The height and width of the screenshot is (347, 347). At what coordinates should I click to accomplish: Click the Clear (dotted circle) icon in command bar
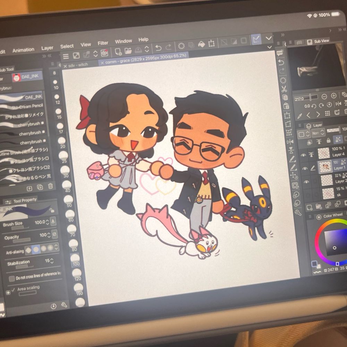click(x=181, y=46)
